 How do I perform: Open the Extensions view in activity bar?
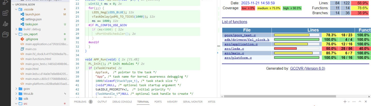click(5, 13)
